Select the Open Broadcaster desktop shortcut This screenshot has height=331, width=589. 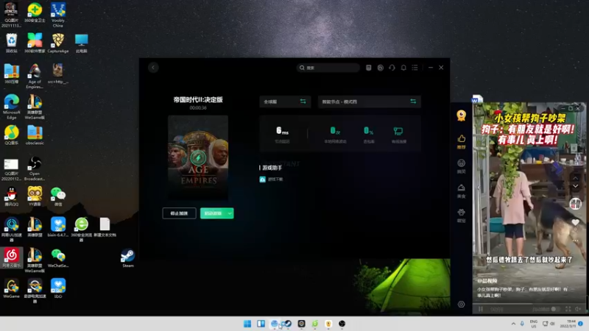pos(35,168)
